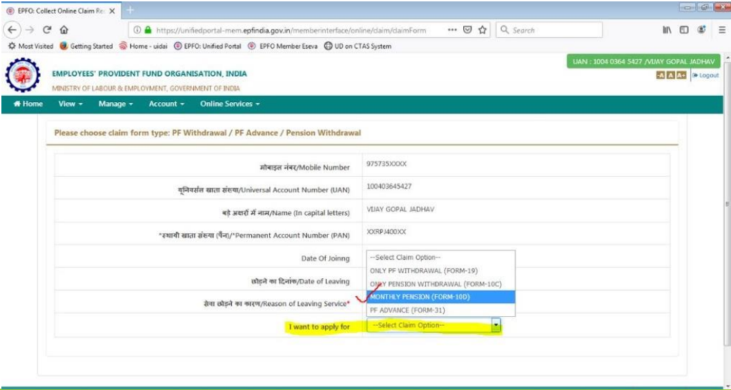Screen dimensions: 731x390
Task: Go back with browser back arrow
Action: [12, 30]
